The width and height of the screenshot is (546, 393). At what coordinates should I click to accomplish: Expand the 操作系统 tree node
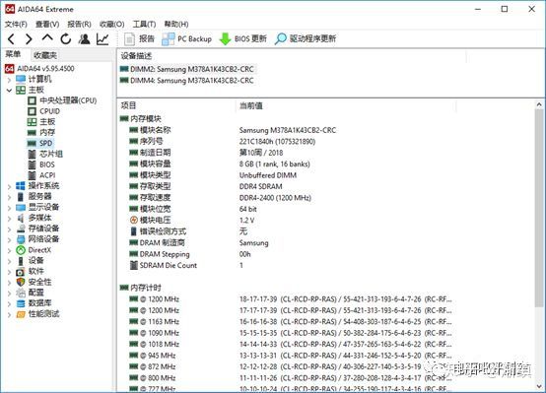coord(10,186)
